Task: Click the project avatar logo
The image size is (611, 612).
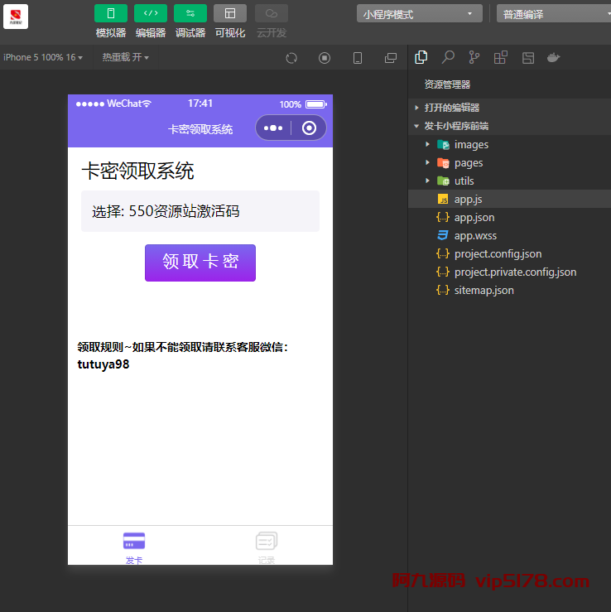Action: coord(16,17)
